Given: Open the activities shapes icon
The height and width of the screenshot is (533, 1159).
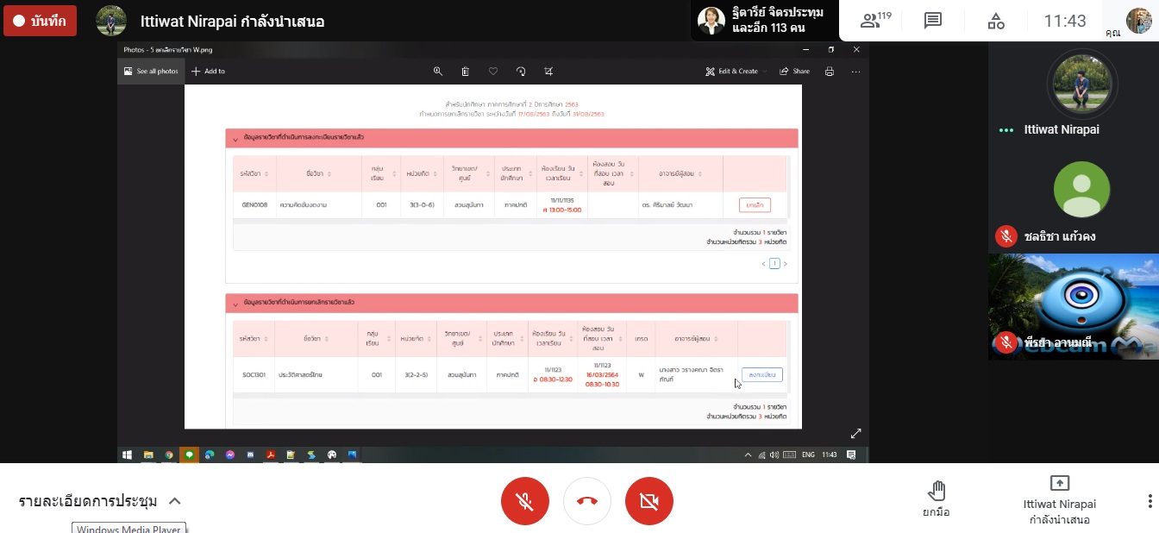Looking at the screenshot, I should point(995,21).
